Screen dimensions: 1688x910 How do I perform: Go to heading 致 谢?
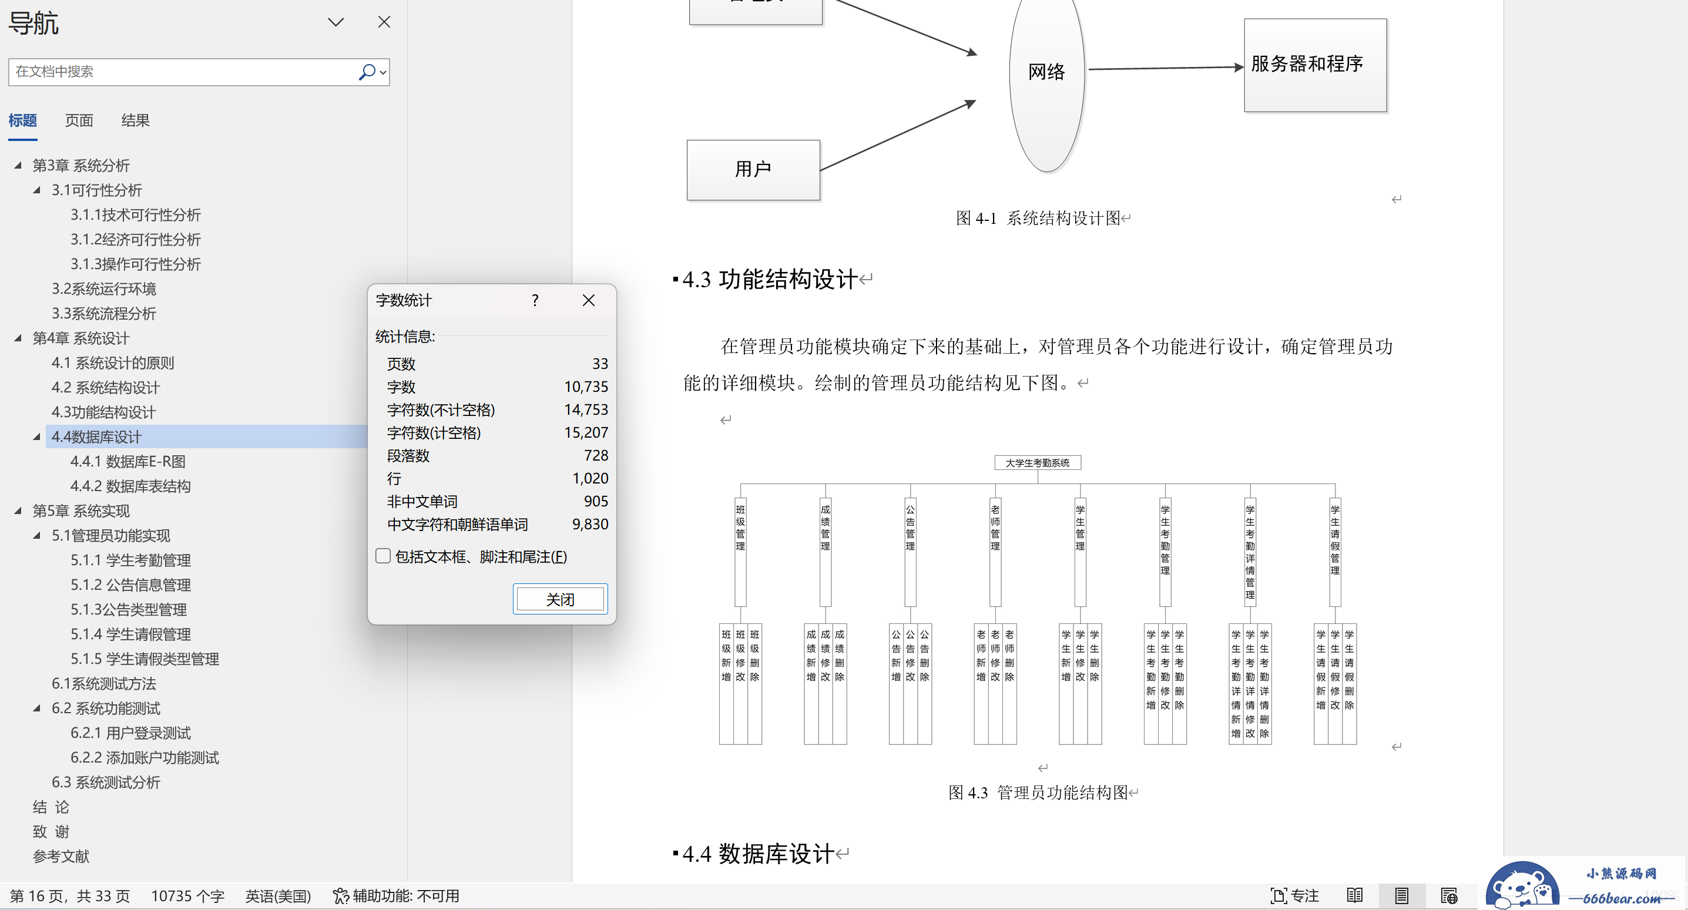click(51, 832)
